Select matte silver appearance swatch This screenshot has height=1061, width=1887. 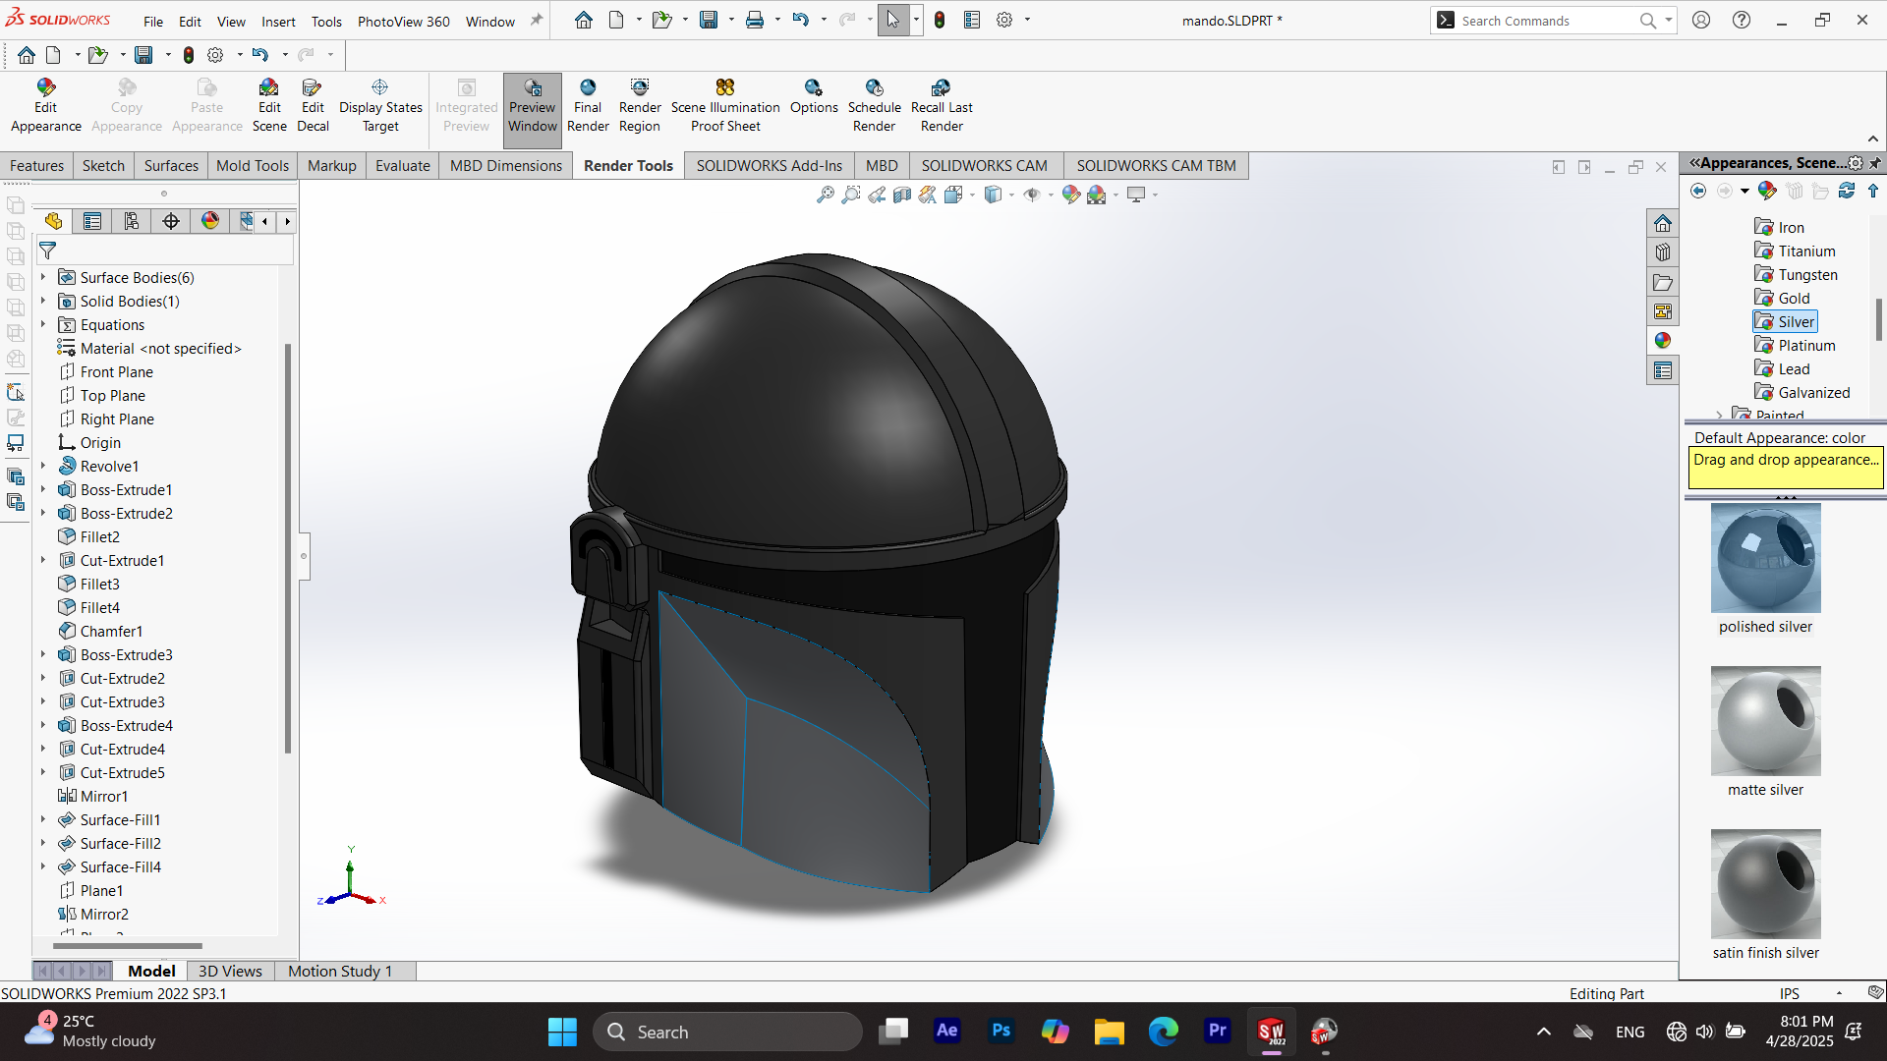coord(1765,721)
